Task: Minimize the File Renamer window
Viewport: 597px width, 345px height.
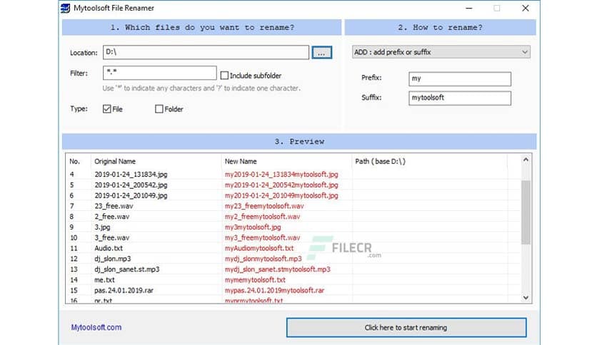Action: tap(469, 8)
